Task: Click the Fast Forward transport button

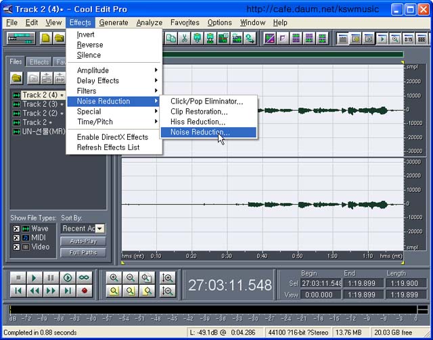Action: pos(51,291)
